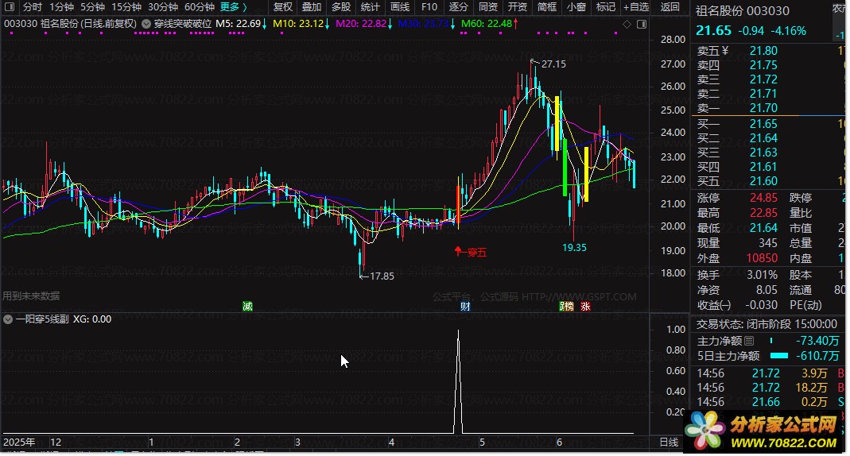Open the green 减 event marker
Image resolution: width=850 pixels, height=456 pixels.
(248, 307)
